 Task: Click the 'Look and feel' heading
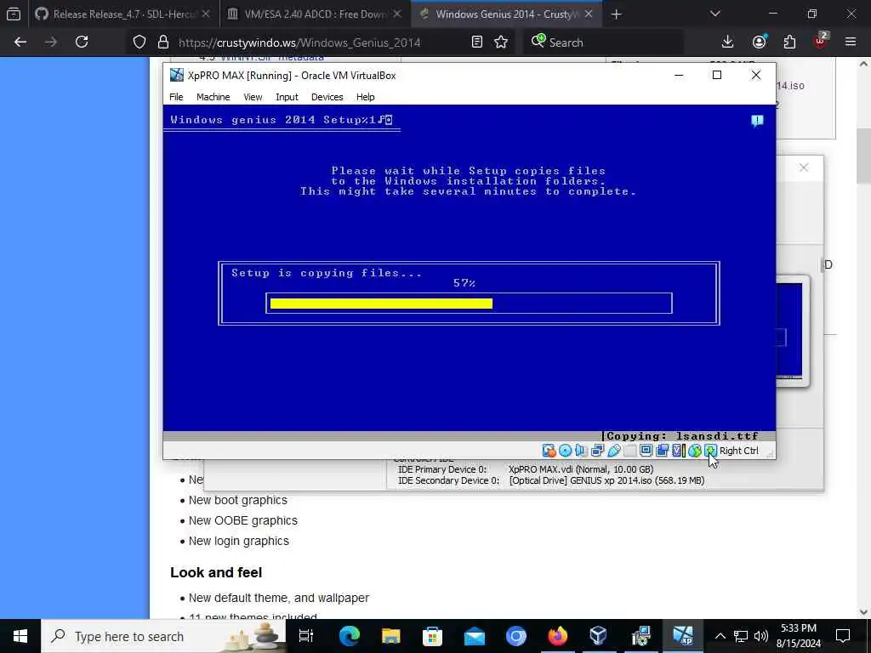pos(216,572)
